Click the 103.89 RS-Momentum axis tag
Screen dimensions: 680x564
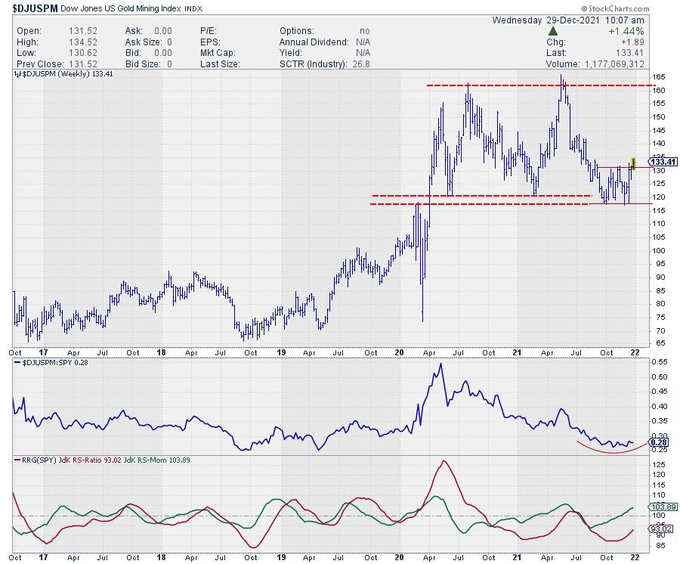point(662,507)
